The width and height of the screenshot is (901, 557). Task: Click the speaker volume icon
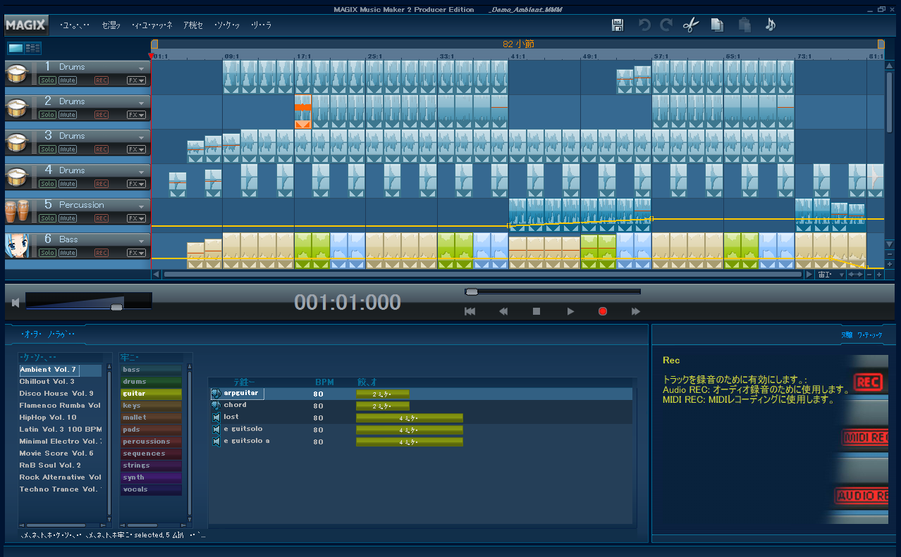point(16,303)
